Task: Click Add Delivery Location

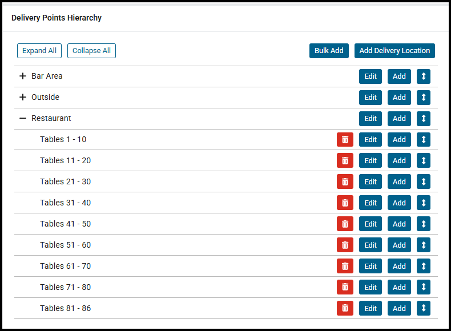Action: pos(394,51)
